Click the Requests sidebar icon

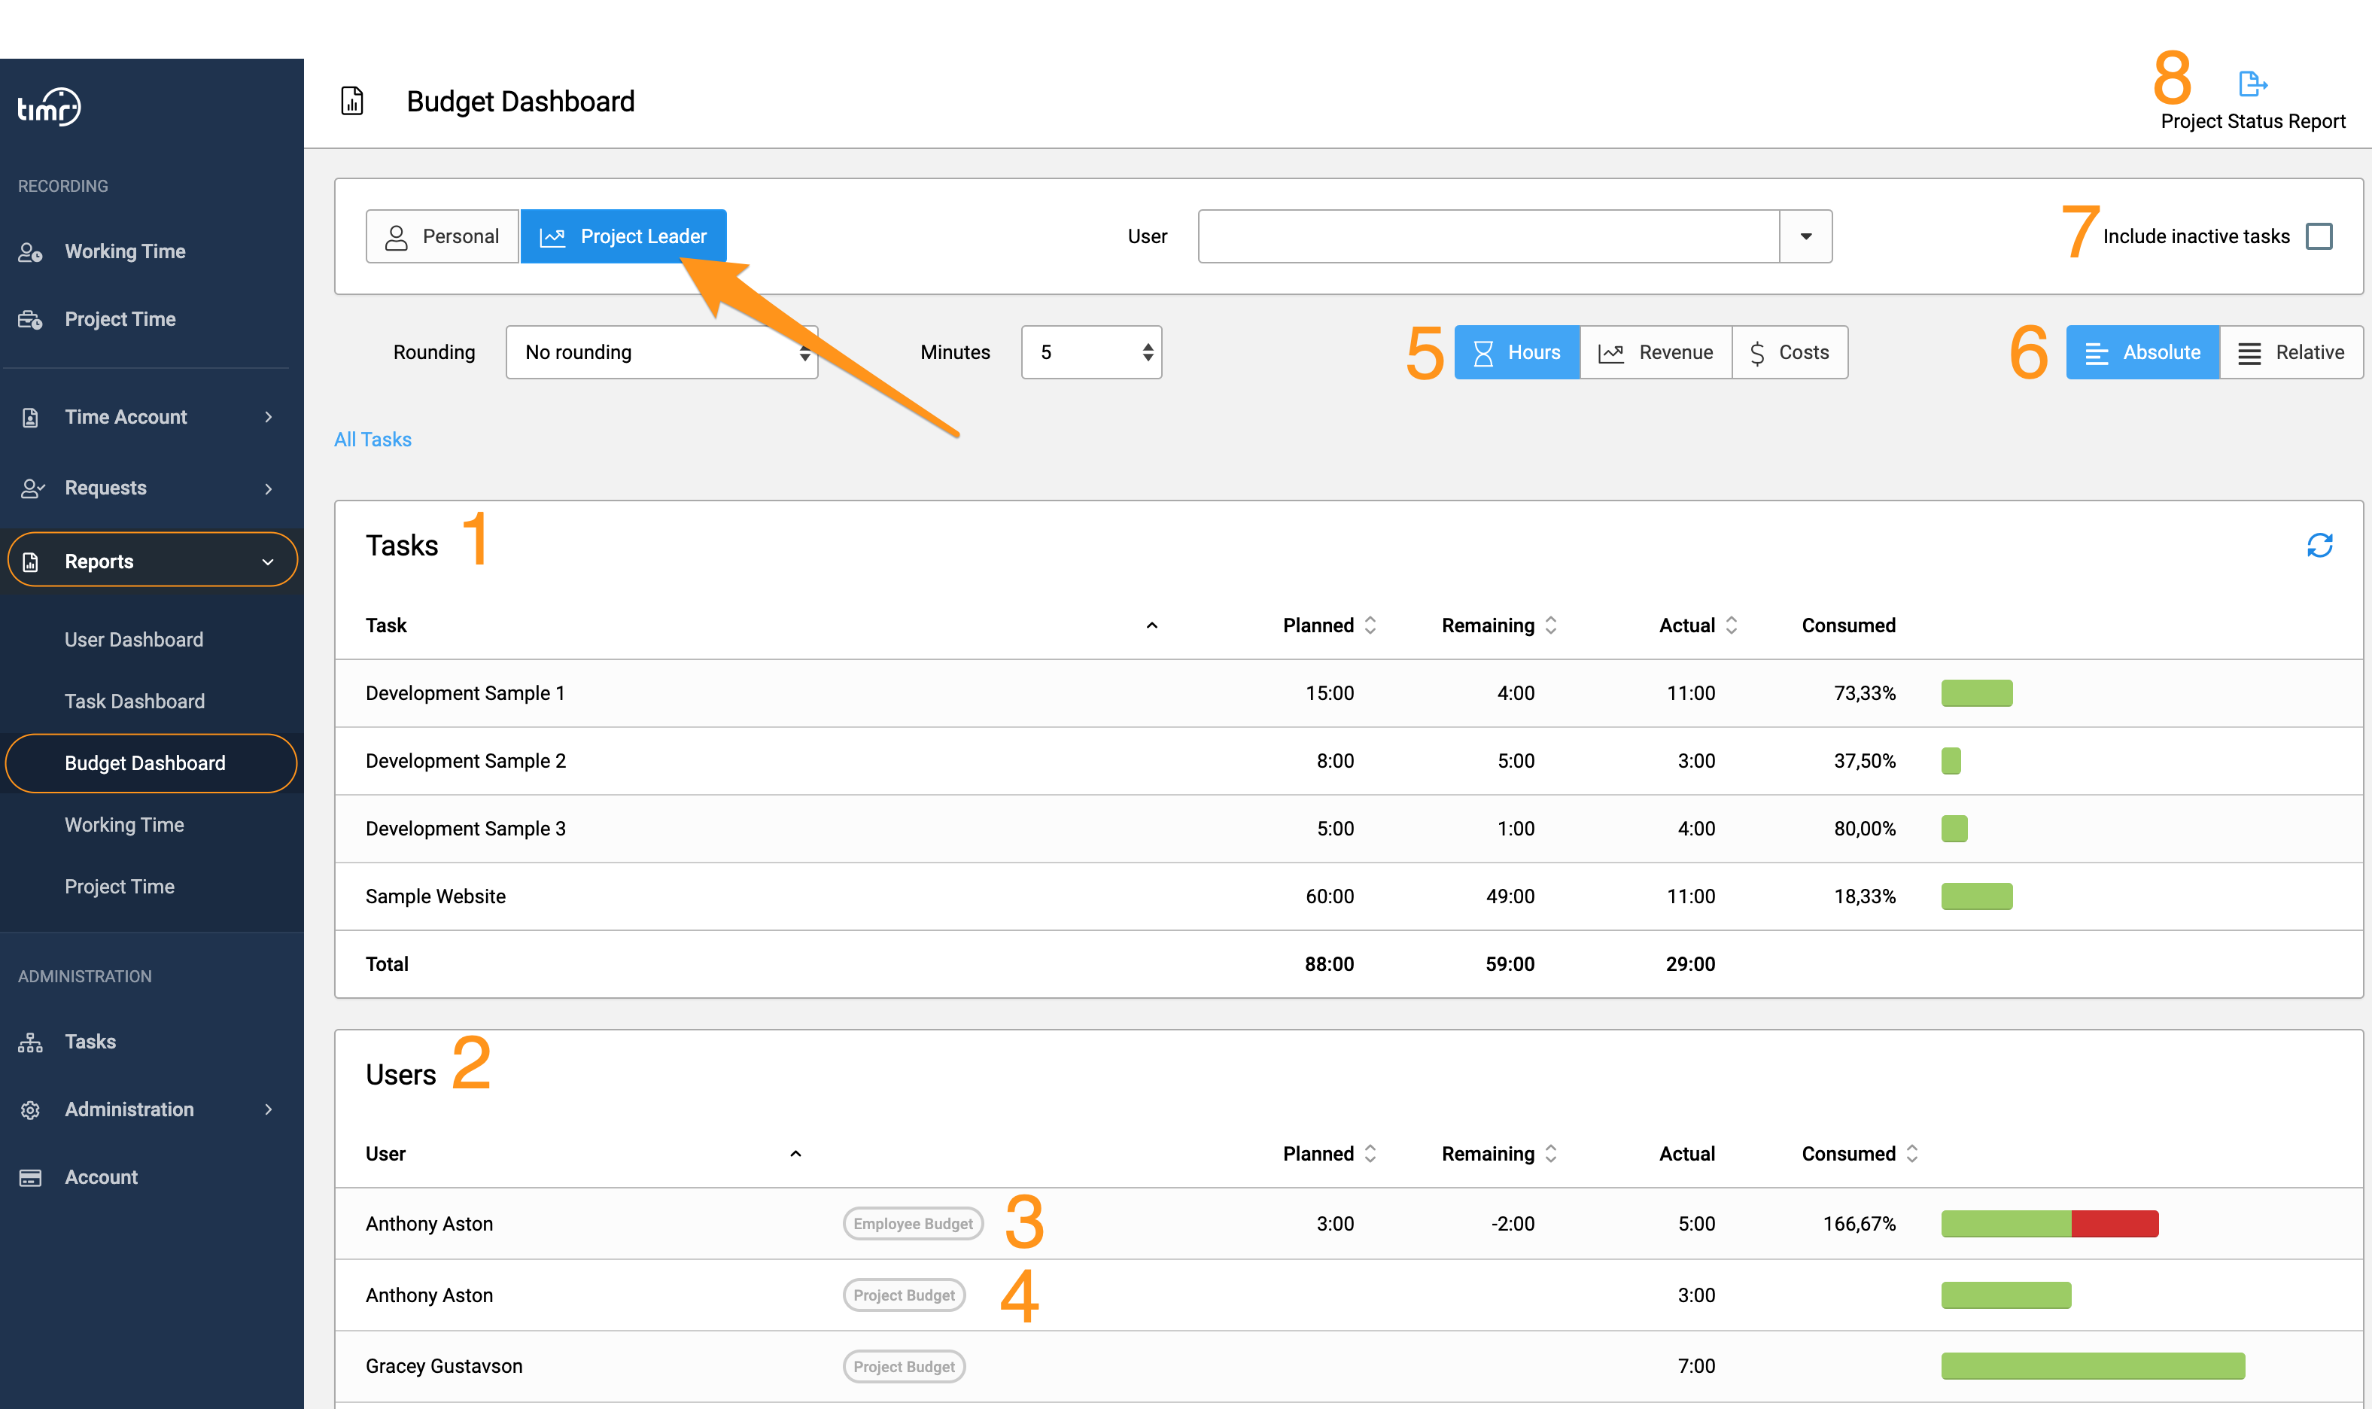[x=32, y=488]
